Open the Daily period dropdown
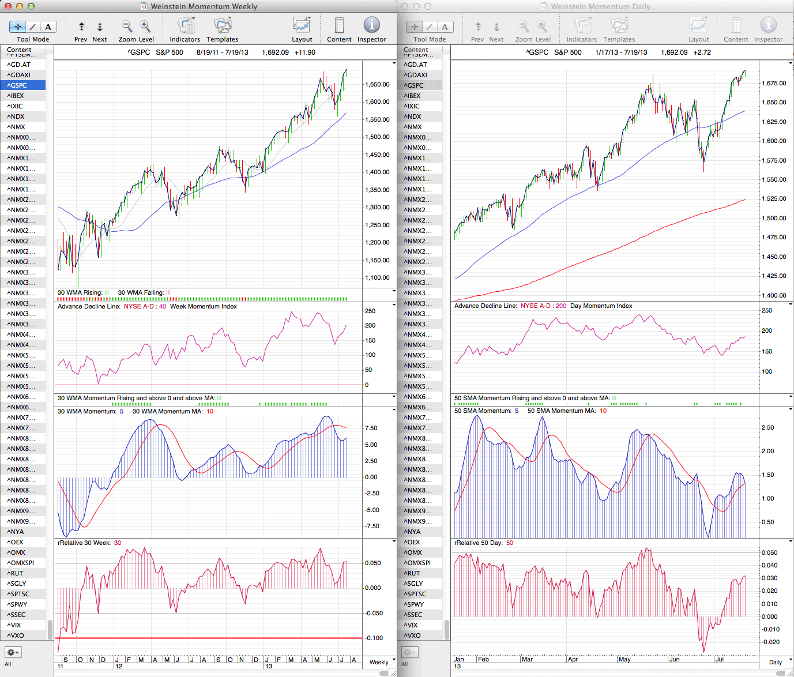794x677 pixels. pyautogui.click(x=779, y=661)
